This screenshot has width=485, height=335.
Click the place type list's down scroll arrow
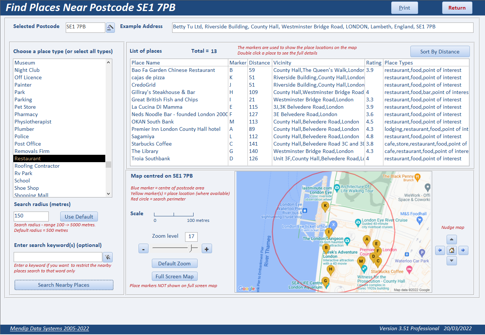click(x=109, y=194)
